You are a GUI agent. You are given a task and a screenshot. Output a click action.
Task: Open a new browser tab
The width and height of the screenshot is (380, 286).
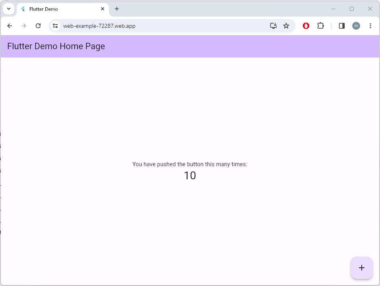pos(117,9)
